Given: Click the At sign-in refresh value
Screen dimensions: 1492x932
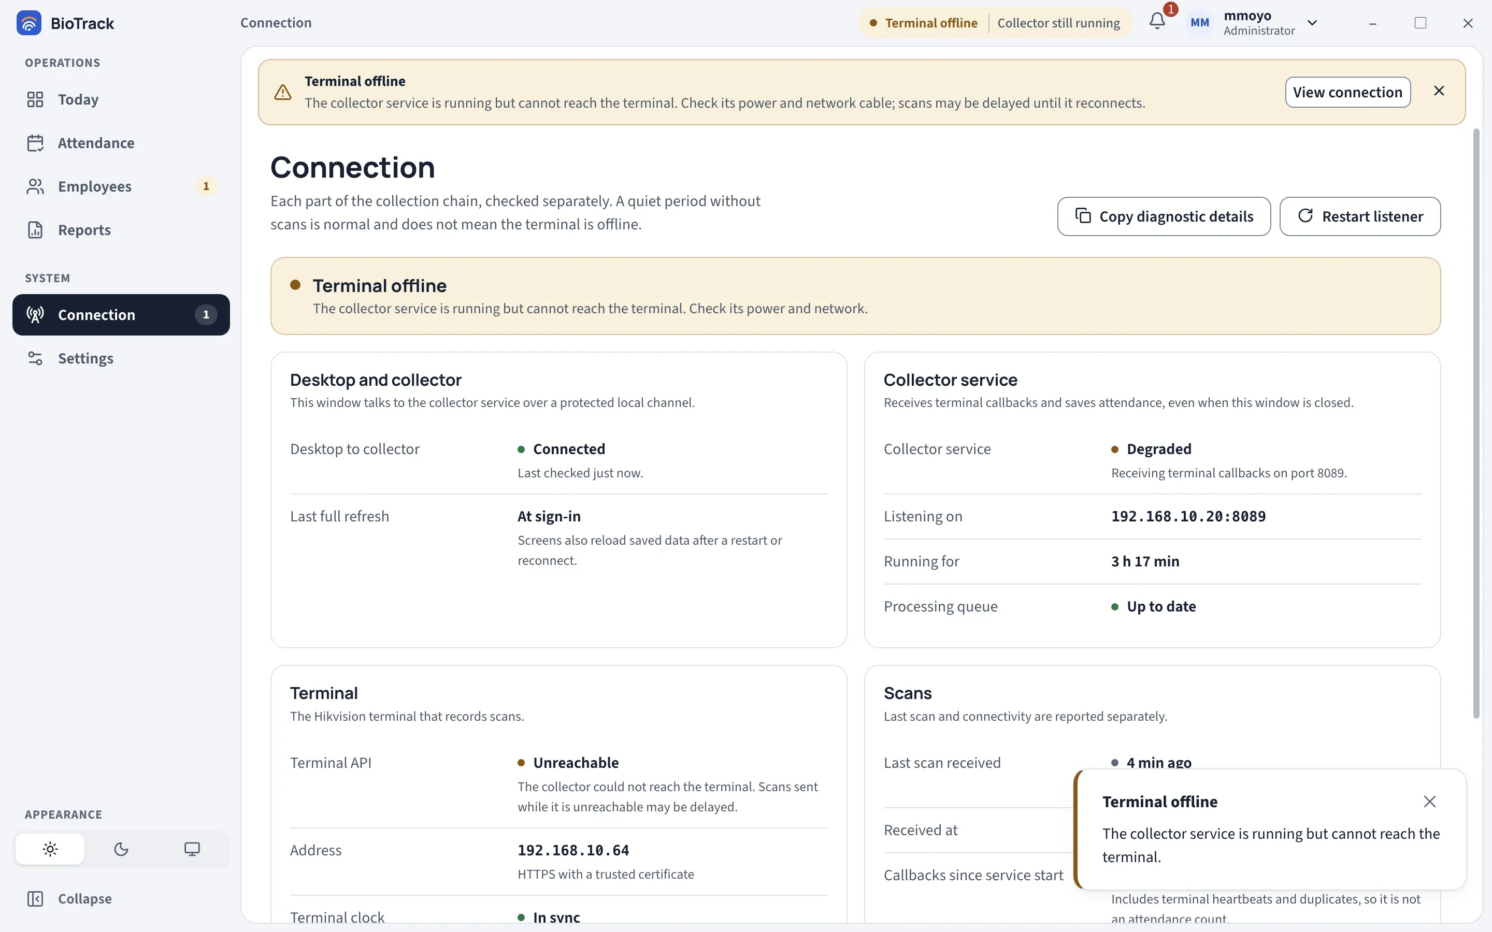Looking at the screenshot, I should coord(549,517).
